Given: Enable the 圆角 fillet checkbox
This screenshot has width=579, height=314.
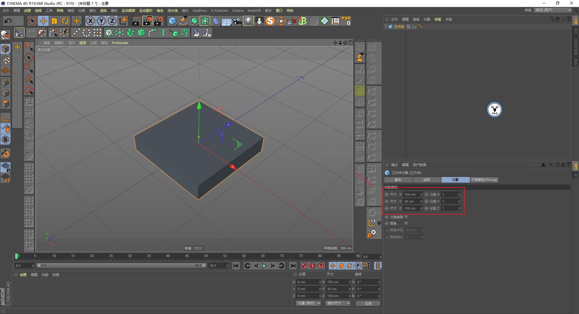Looking at the screenshot, I should point(406,223).
